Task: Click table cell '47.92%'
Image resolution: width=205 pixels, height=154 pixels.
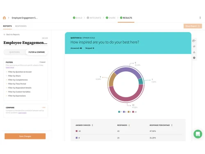Action: pos(153,131)
